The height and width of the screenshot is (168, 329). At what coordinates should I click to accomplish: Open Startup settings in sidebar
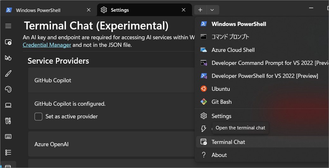coord(8,42)
